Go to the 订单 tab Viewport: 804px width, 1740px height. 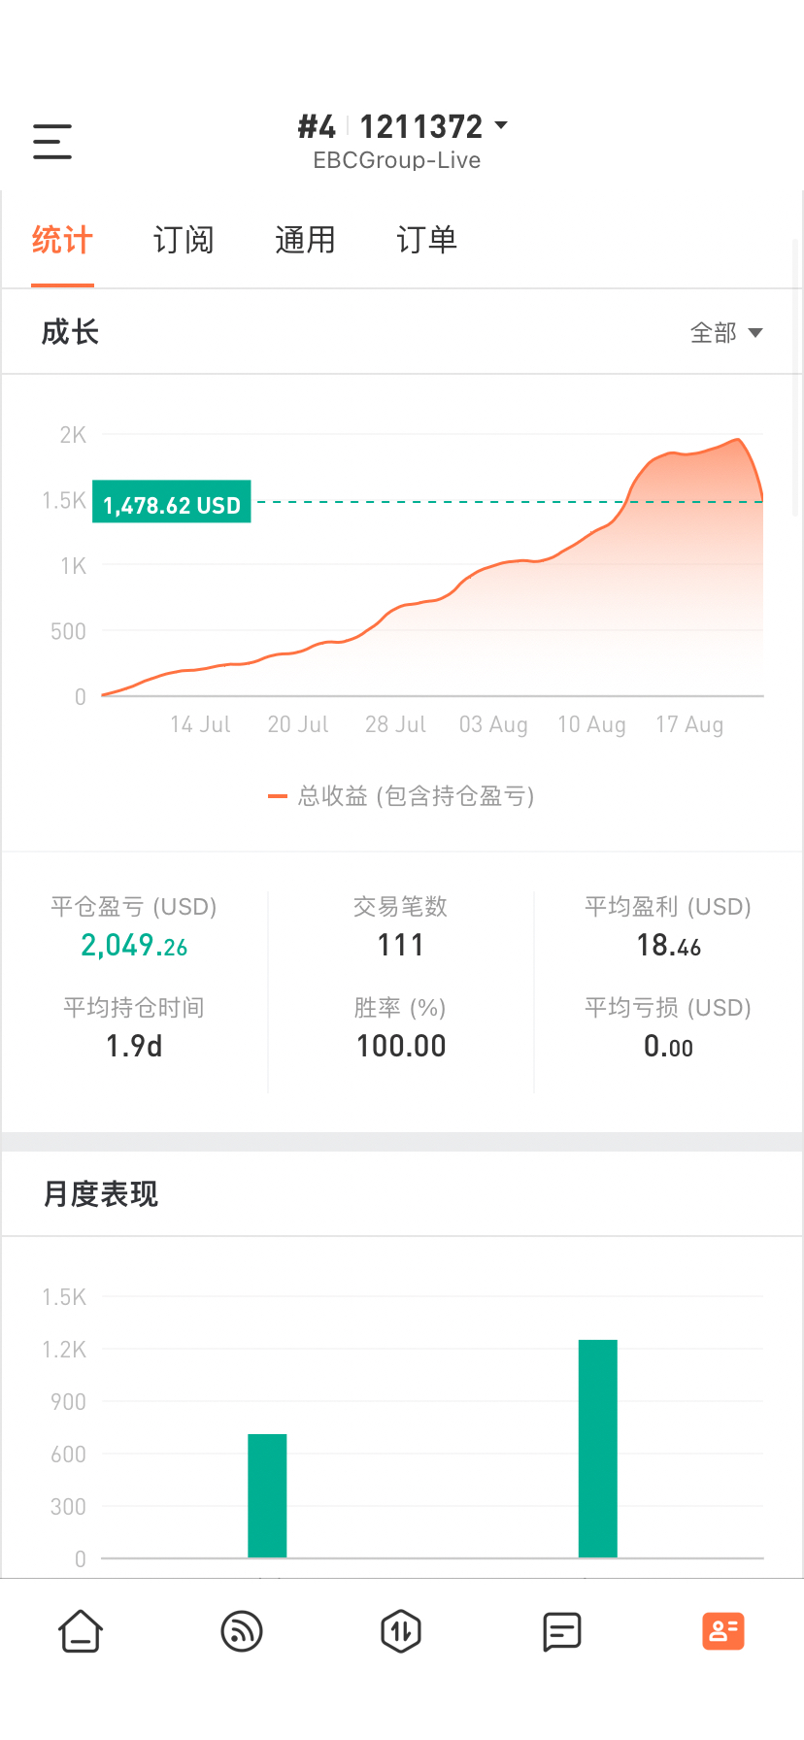click(x=426, y=240)
